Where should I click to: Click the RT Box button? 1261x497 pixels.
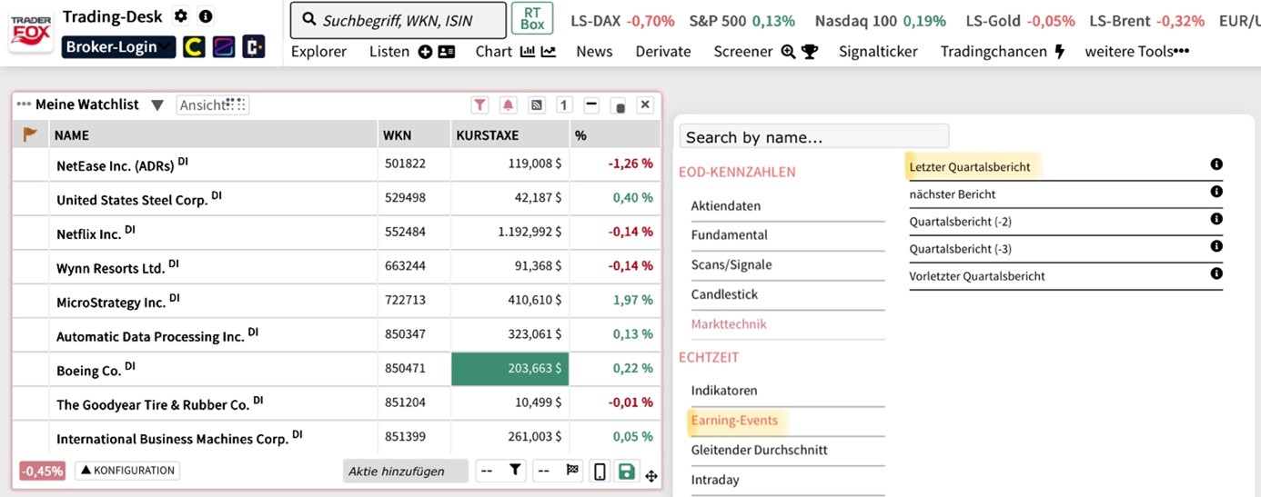(x=532, y=19)
